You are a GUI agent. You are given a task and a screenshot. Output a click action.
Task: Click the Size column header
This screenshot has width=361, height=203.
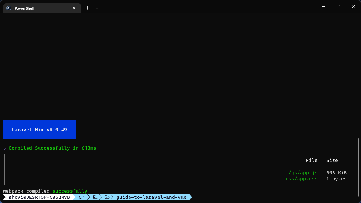pos(332,160)
